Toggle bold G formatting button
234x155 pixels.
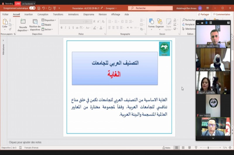click(61, 28)
